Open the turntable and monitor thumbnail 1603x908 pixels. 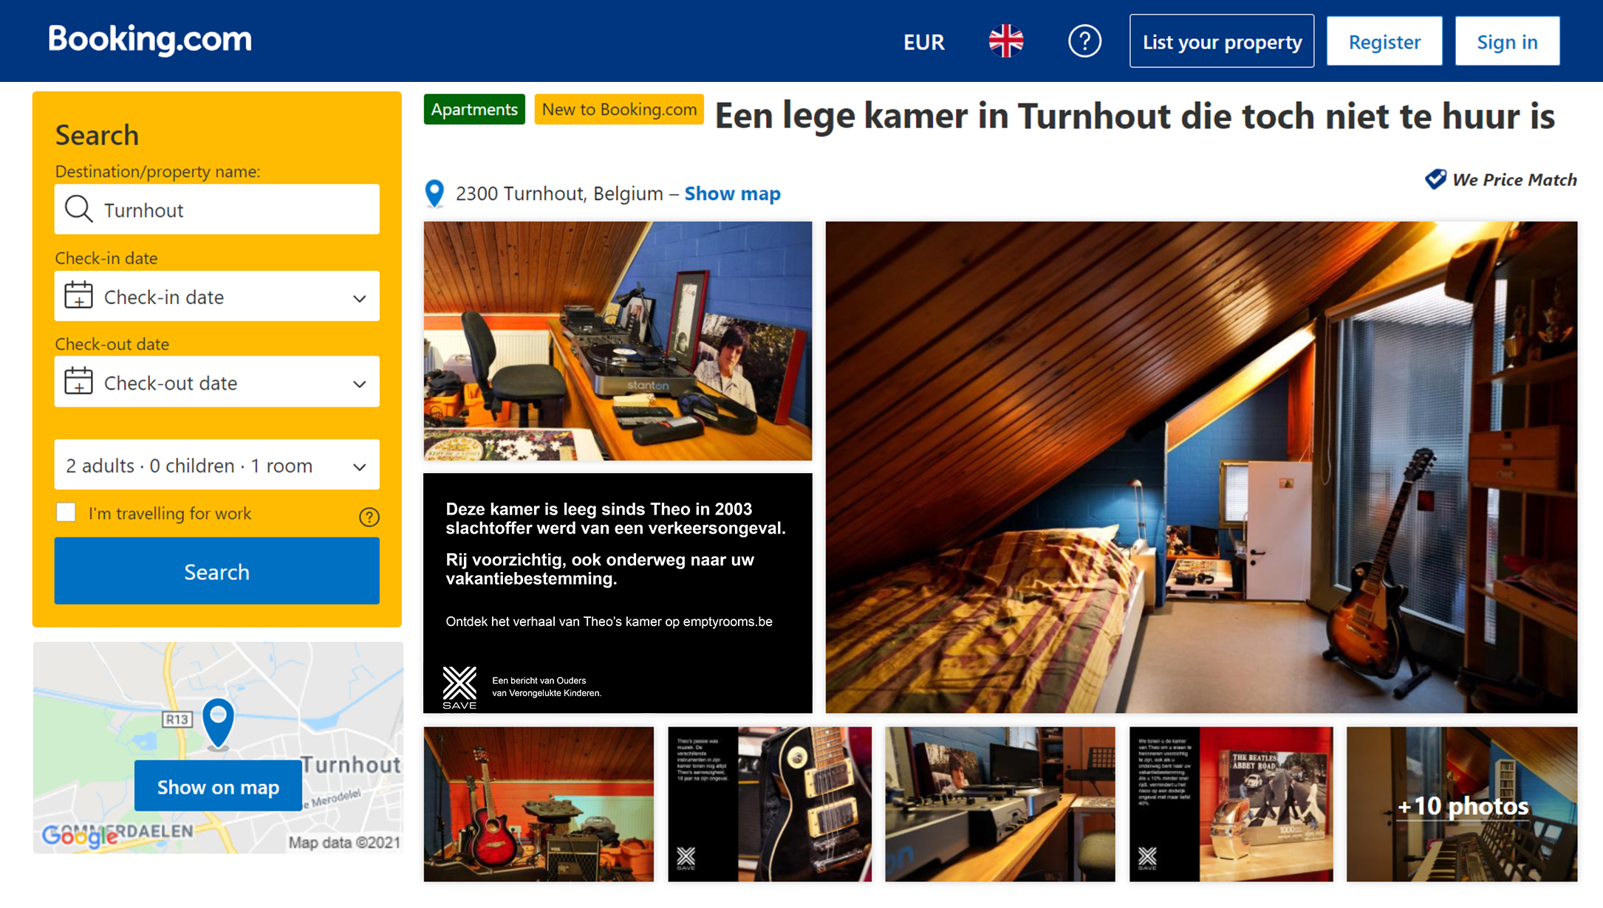(1000, 804)
